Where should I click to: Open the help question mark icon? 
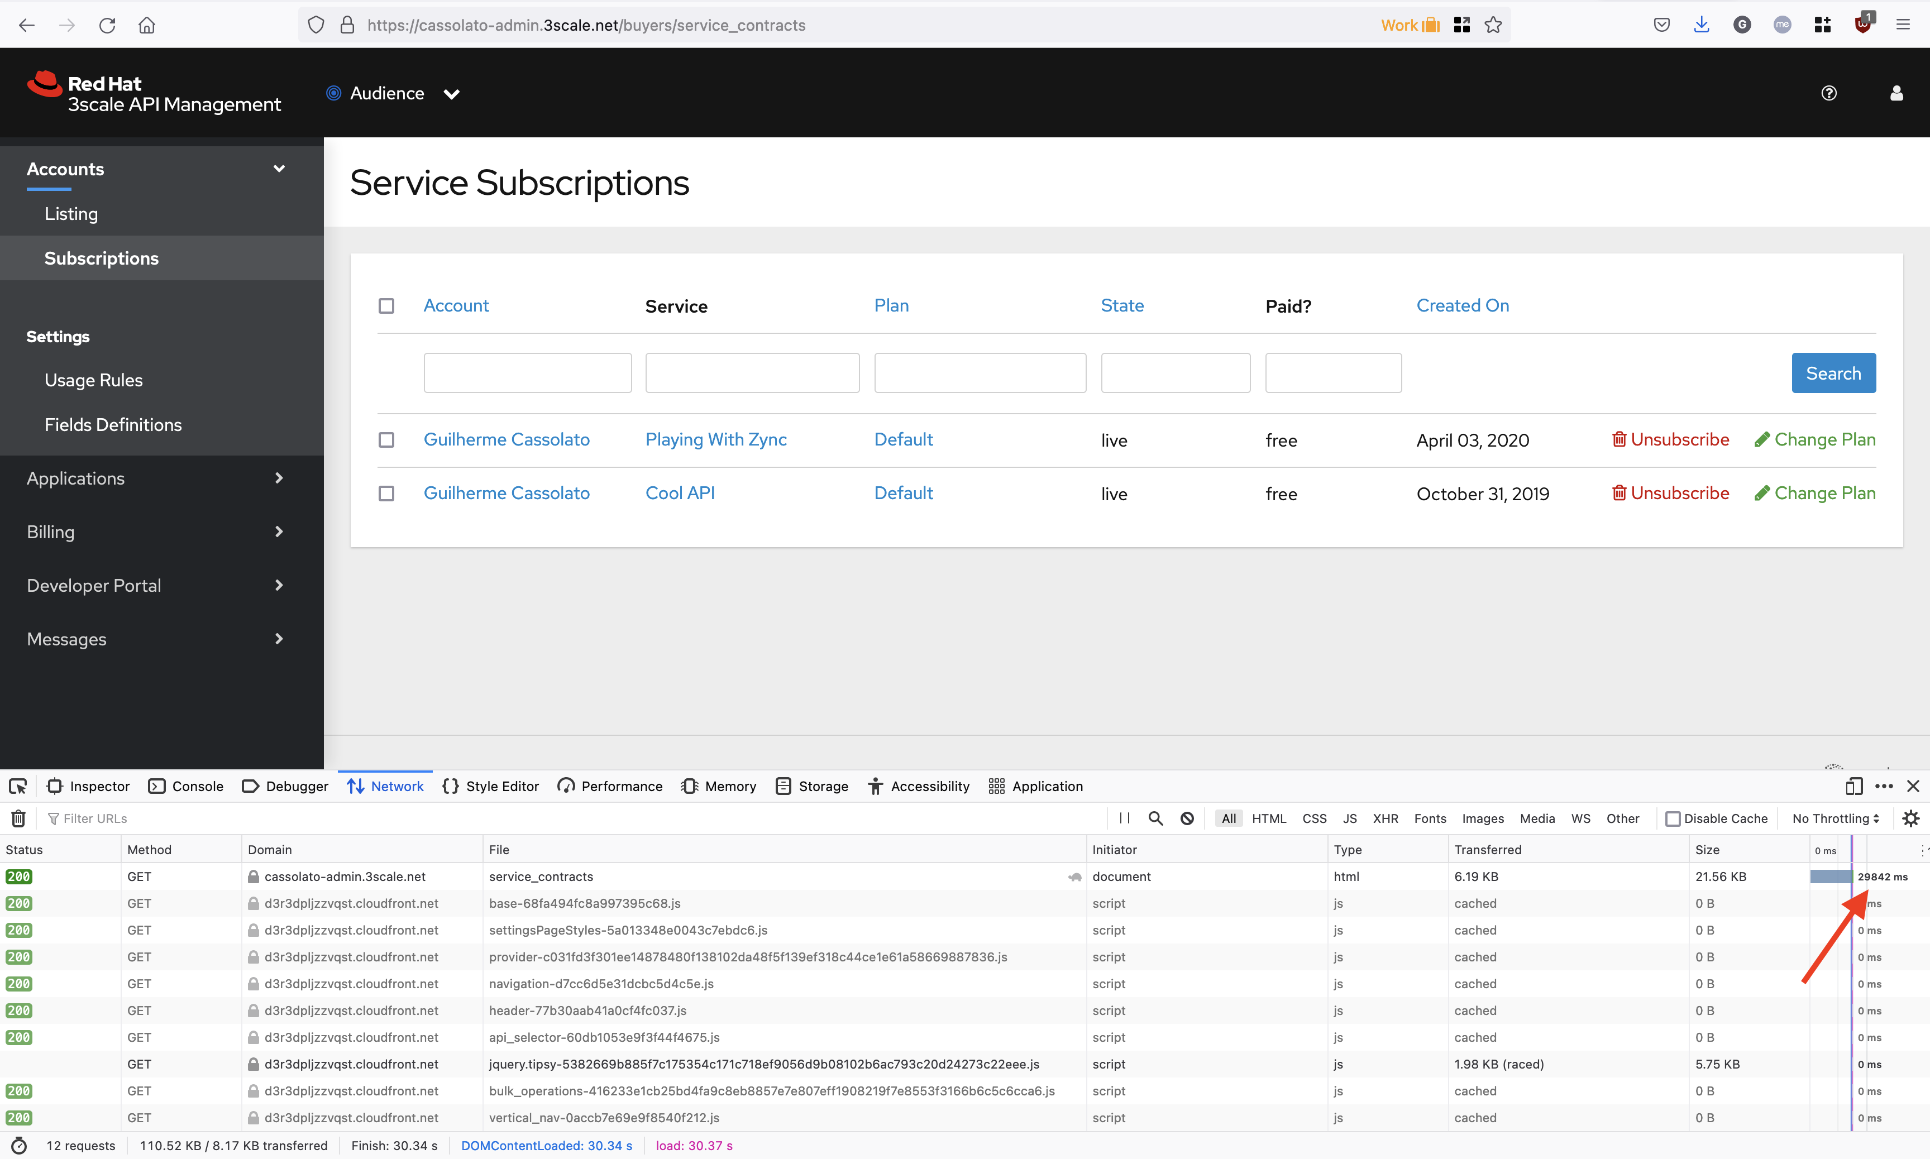1828,94
